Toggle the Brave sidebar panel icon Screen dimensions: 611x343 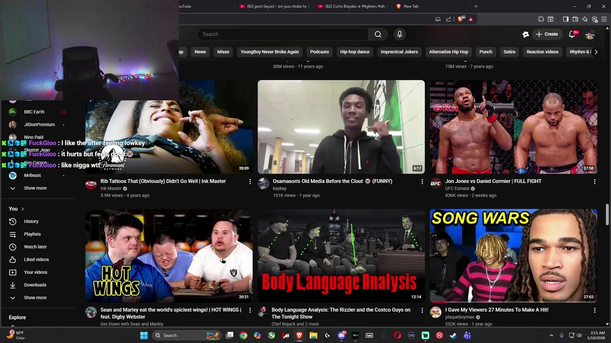tap(566, 19)
